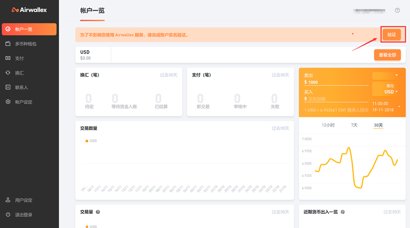Click the info icon beside 近期货币出入一览
The width and height of the screenshot is (410, 228).
tap(343, 212)
